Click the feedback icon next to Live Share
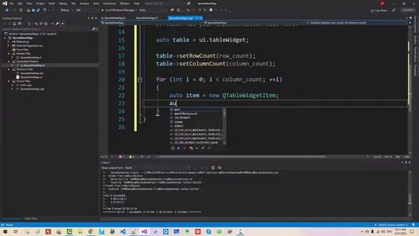 (394, 10)
